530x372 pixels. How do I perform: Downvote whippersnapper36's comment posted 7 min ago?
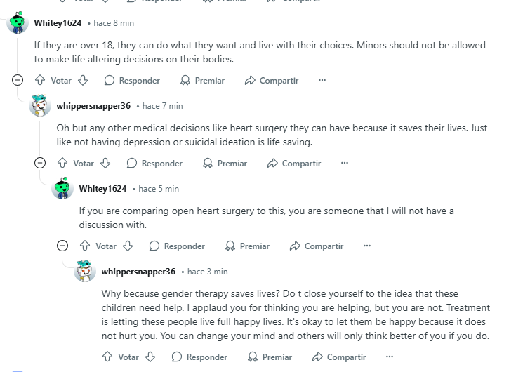[x=105, y=163]
